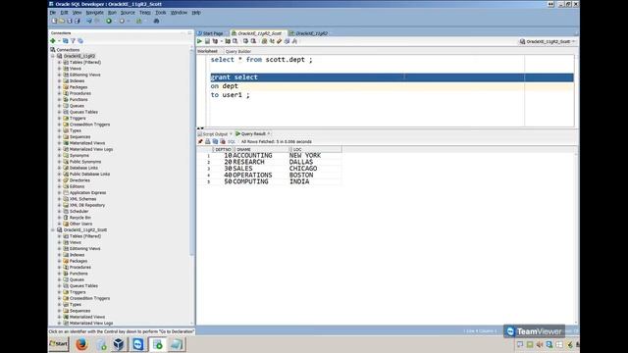Switch to the Script Output tab

215,134
